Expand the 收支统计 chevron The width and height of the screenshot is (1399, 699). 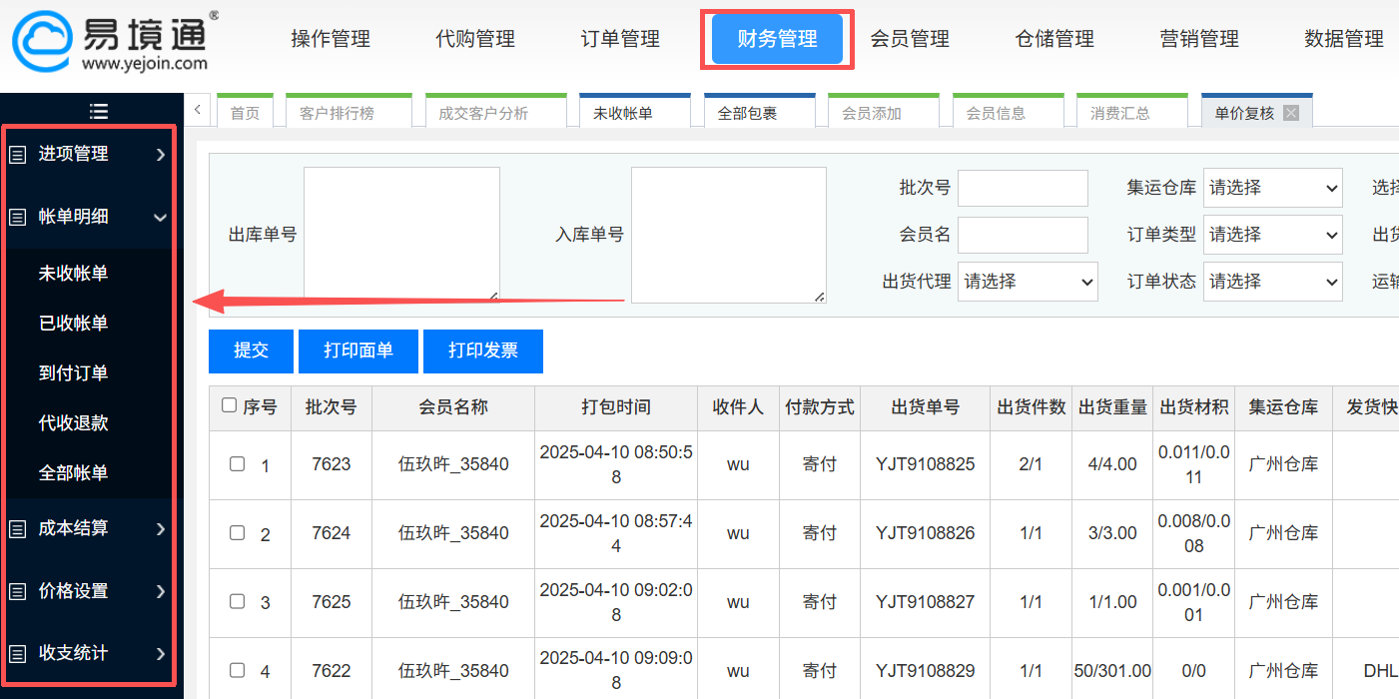[x=161, y=653]
